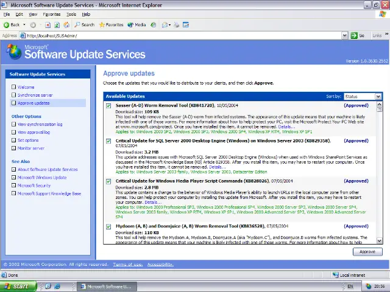This screenshot has width=390, height=292.
Task: Click the Start button
Action: pos(18,287)
